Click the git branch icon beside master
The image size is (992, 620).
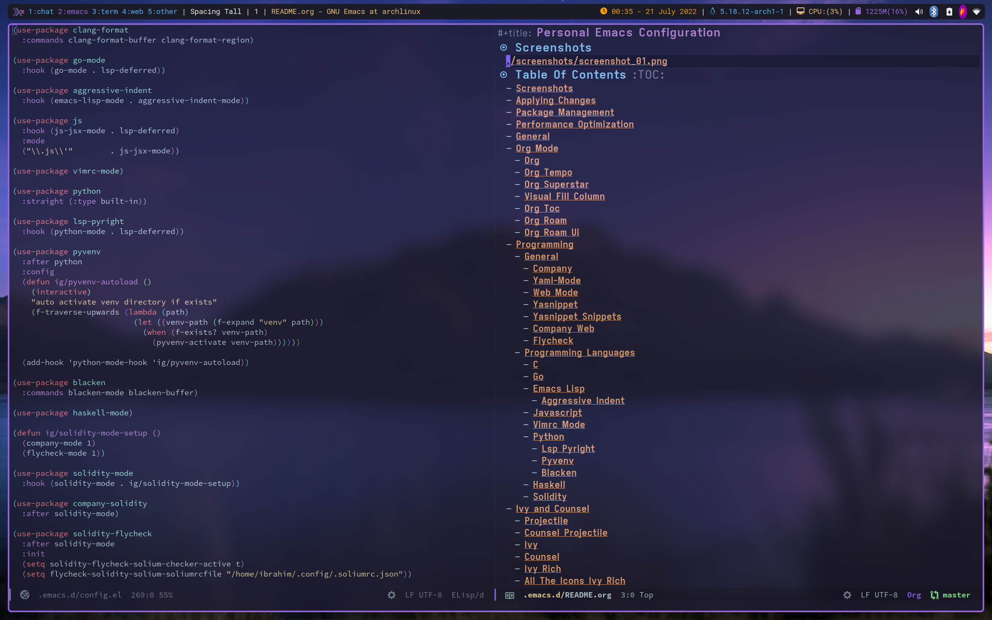click(x=934, y=594)
